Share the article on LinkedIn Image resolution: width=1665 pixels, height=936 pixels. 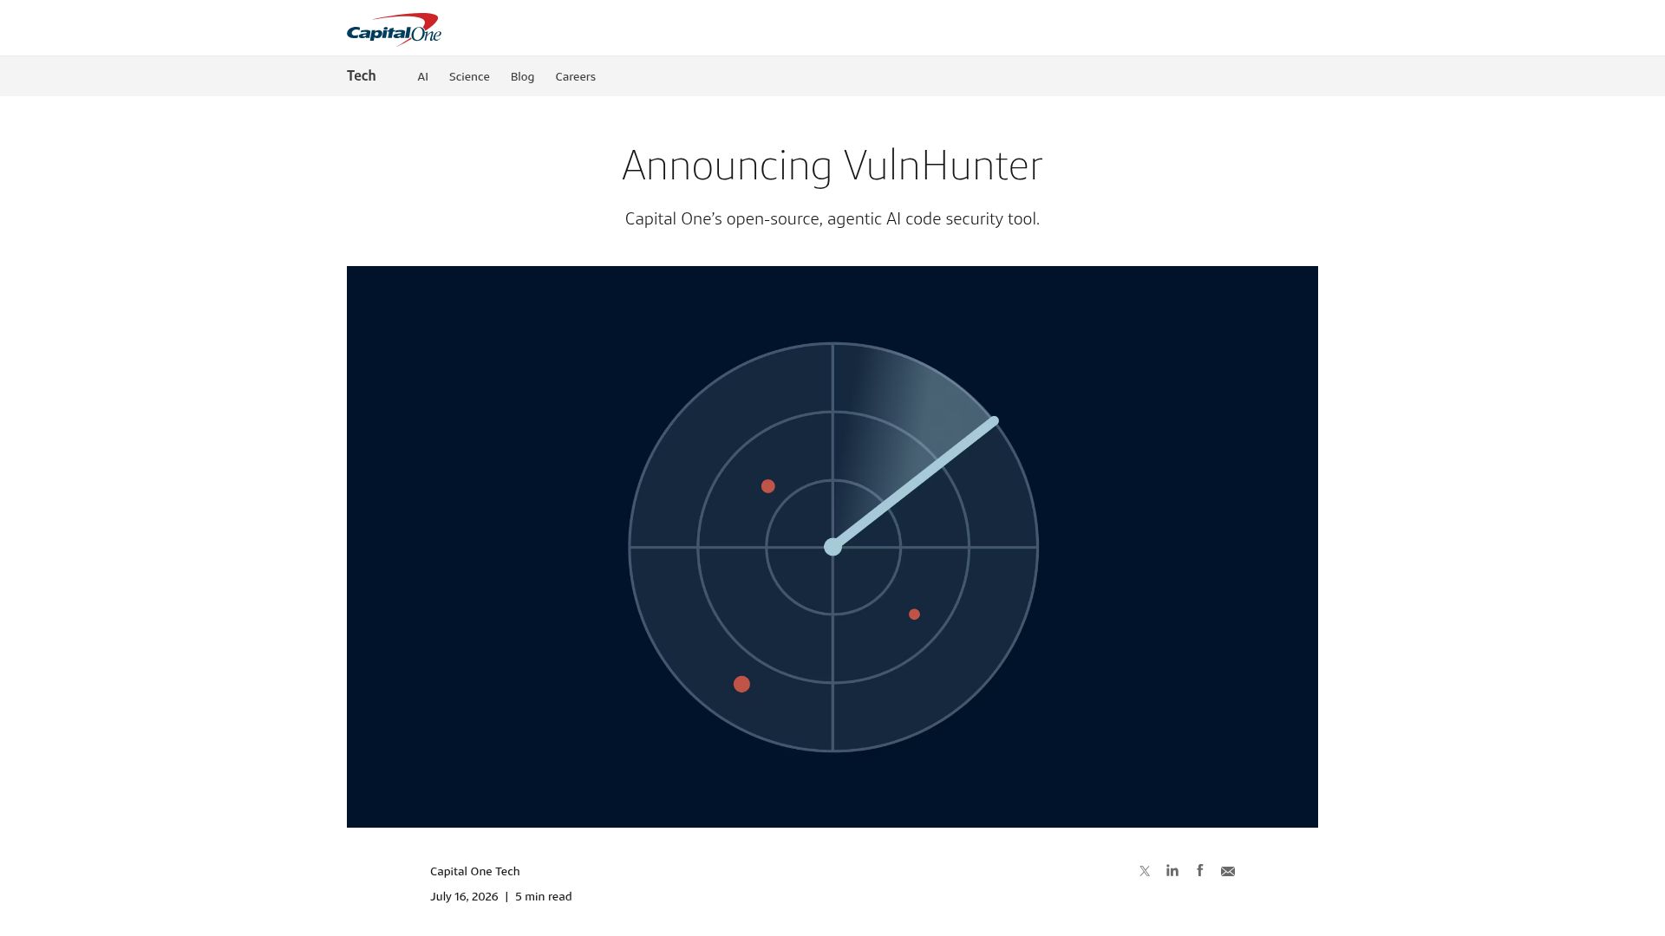(x=1172, y=870)
